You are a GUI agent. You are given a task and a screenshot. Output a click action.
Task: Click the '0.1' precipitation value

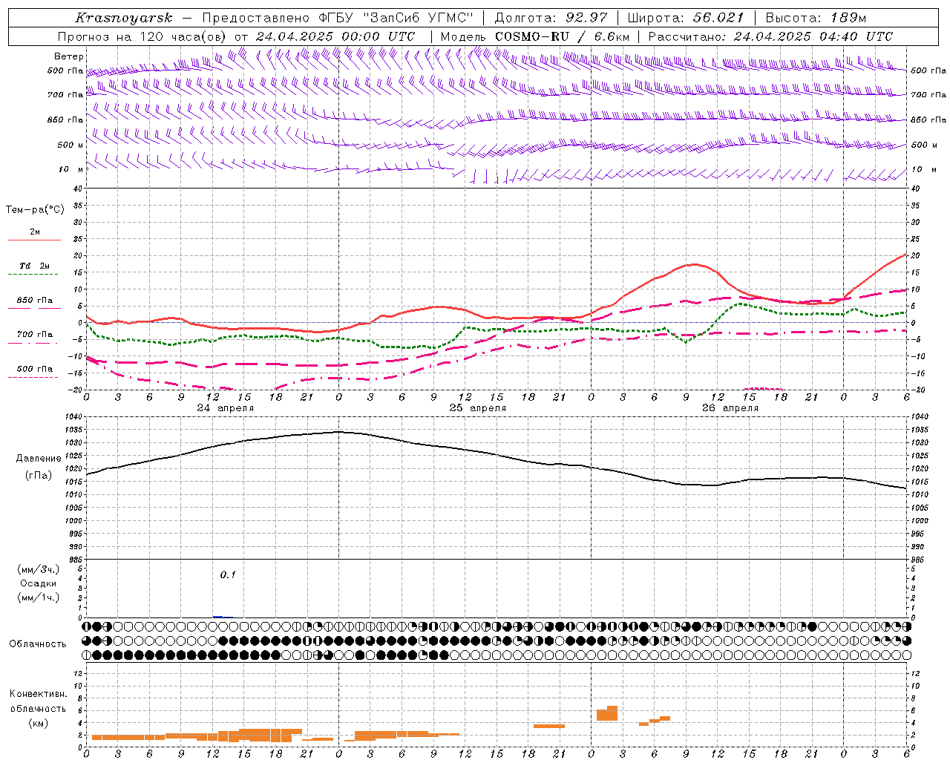(228, 574)
